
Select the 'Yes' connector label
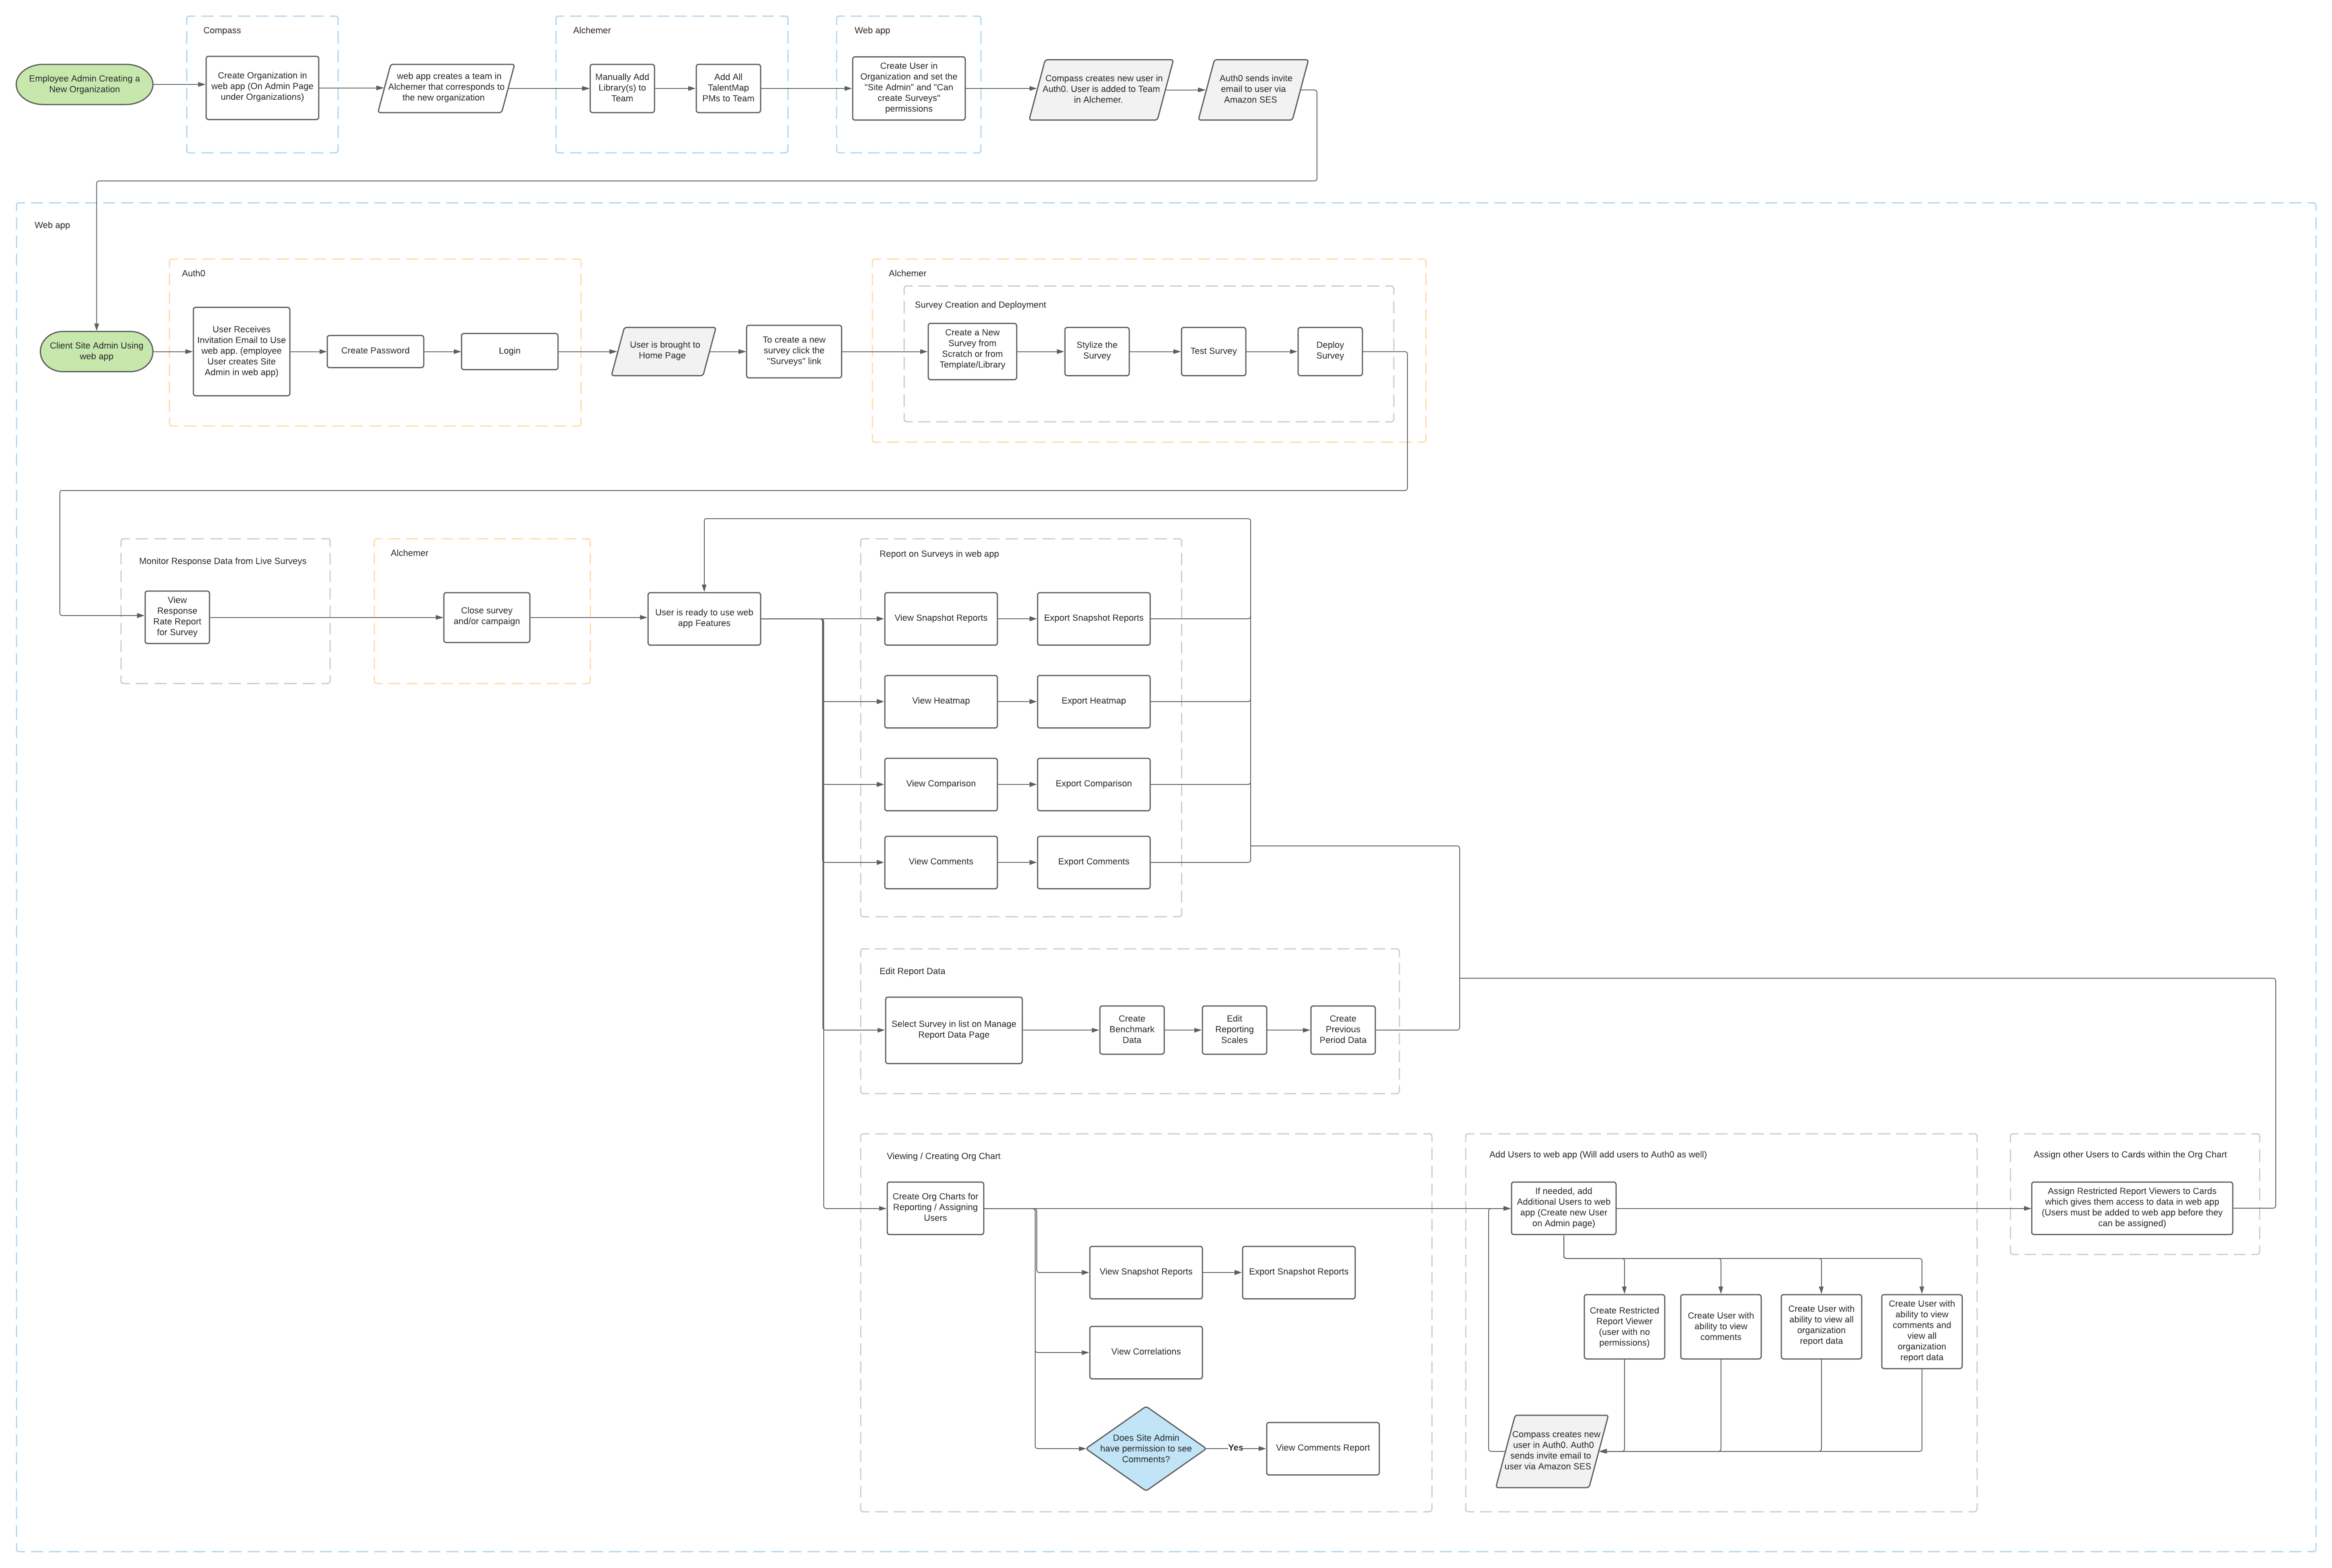coord(1235,1448)
